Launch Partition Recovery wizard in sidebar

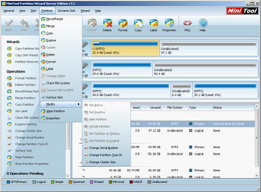pyautogui.click(x=23, y=62)
